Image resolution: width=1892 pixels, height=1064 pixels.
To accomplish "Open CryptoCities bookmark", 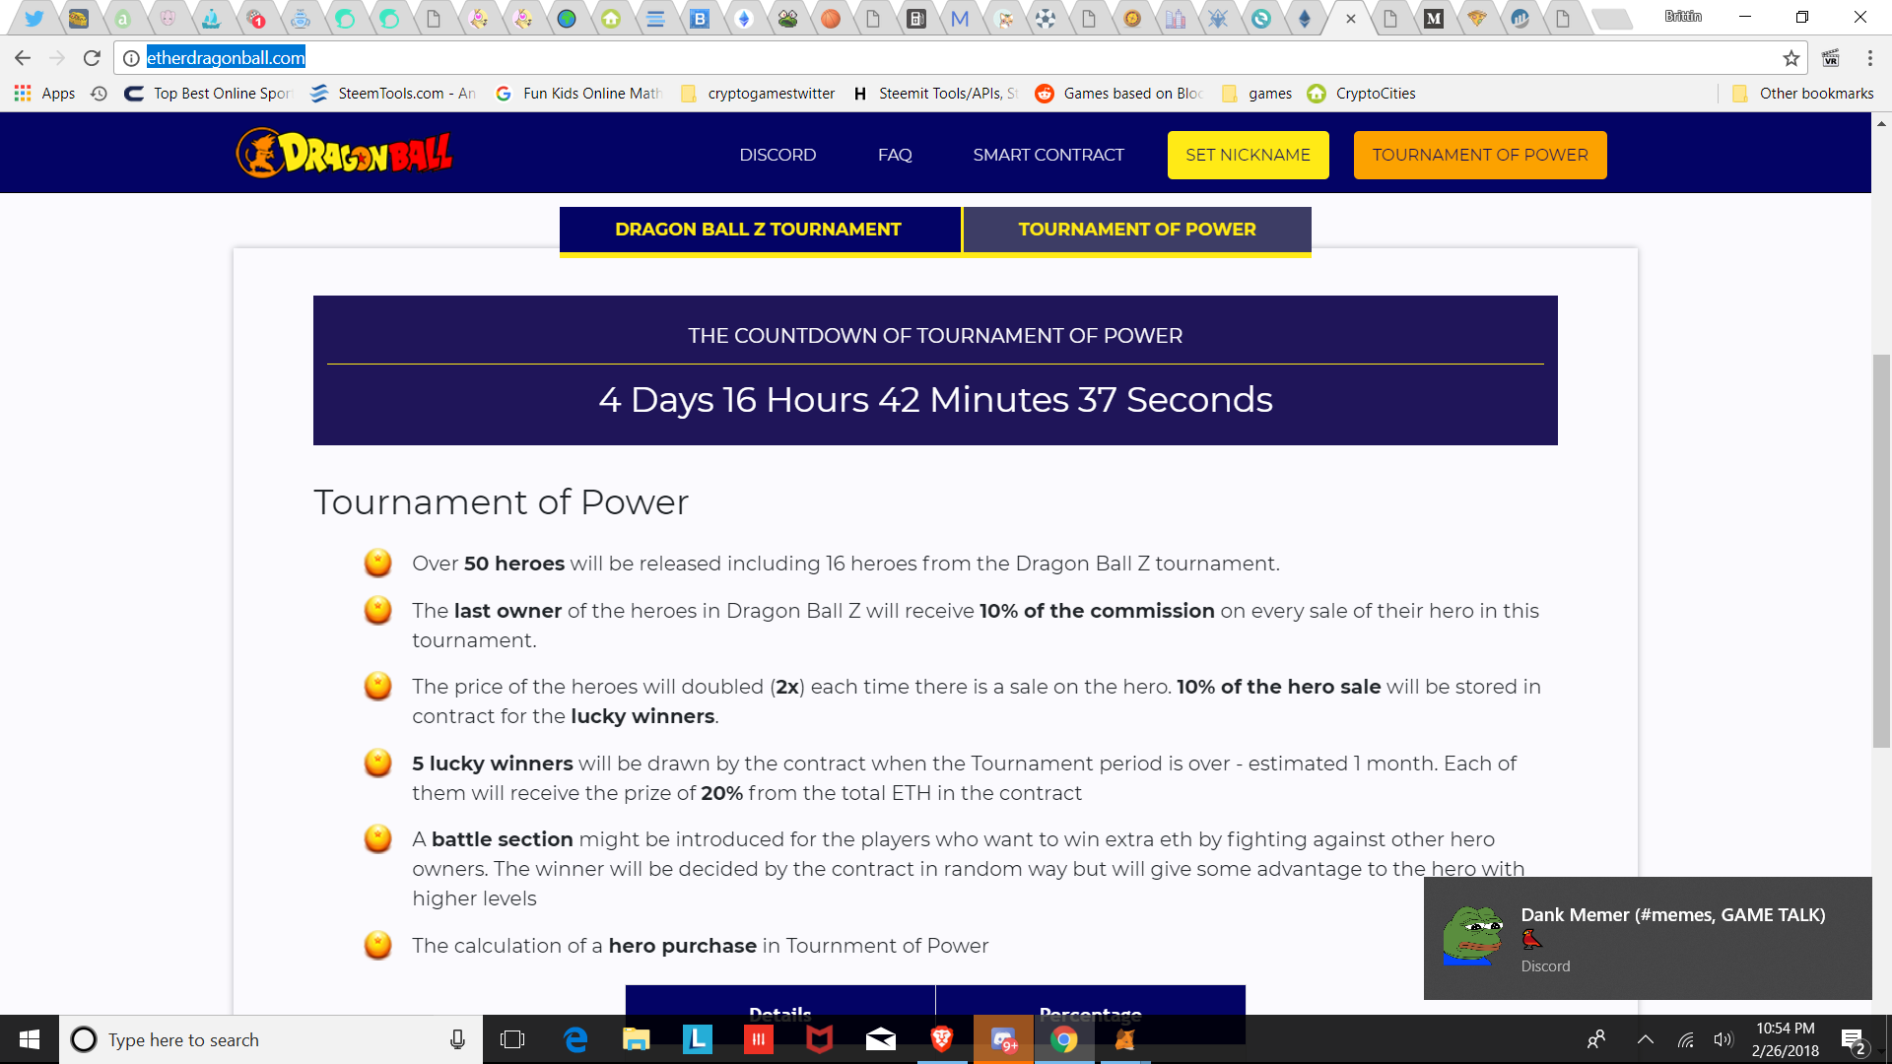I will click(1362, 94).
